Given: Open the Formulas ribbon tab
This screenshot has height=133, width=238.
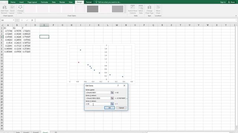Looking at the screenshot, I should pos(44,2).
